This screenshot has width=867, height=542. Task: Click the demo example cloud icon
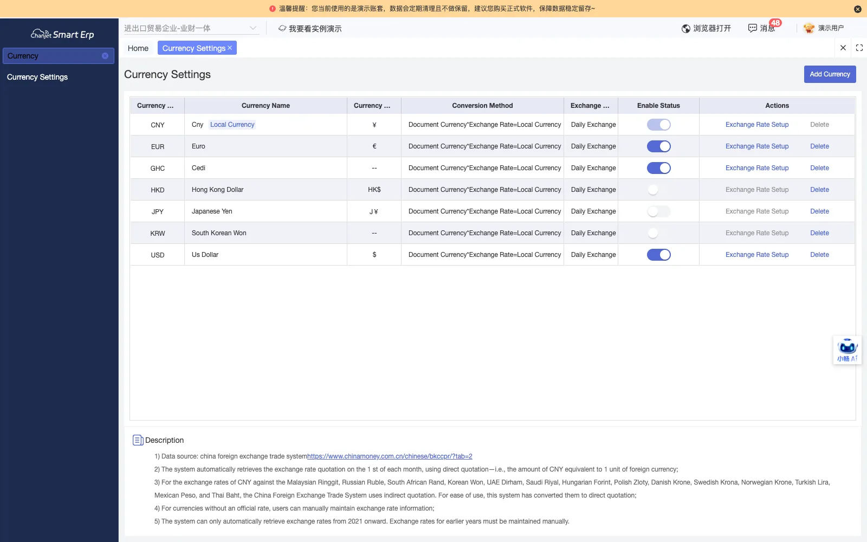(282, 28)
